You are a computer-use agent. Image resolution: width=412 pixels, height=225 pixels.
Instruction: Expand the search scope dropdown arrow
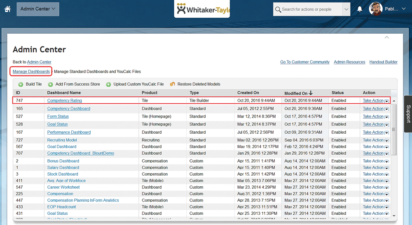tap(346, 9)
